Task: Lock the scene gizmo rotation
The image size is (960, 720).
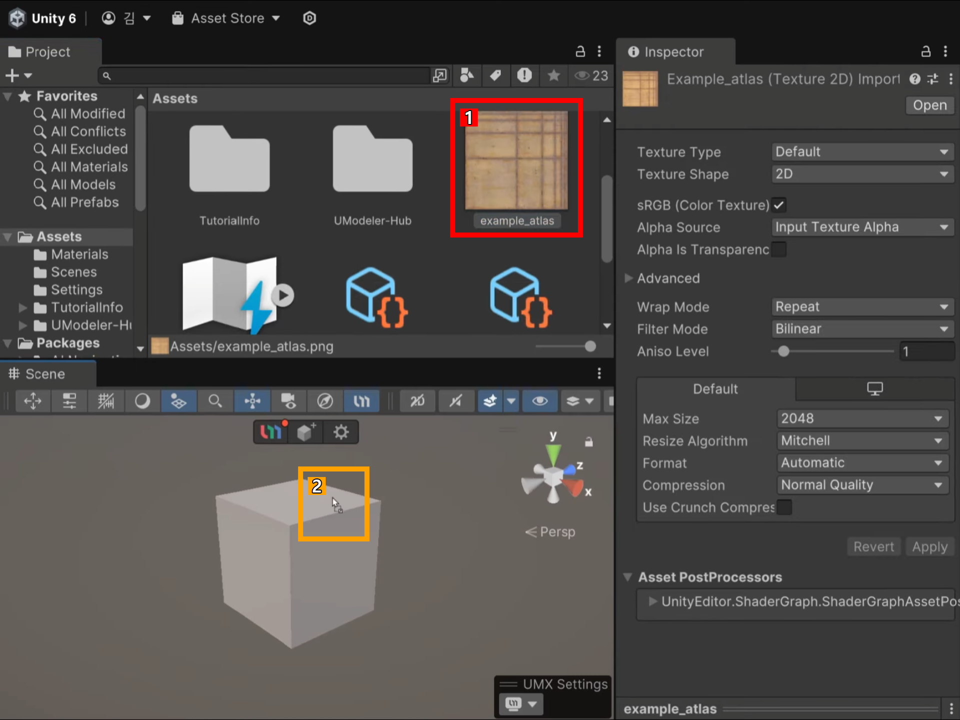Action: (589, 442)
